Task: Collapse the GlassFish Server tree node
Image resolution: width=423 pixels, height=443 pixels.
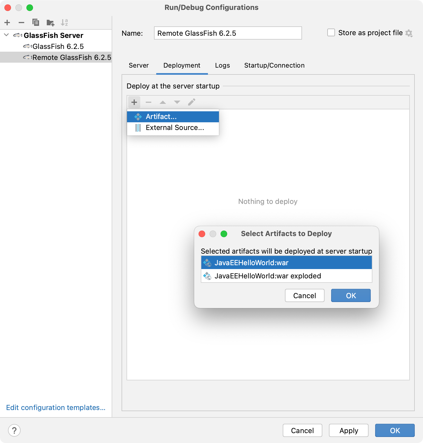Action: [7, 35]
